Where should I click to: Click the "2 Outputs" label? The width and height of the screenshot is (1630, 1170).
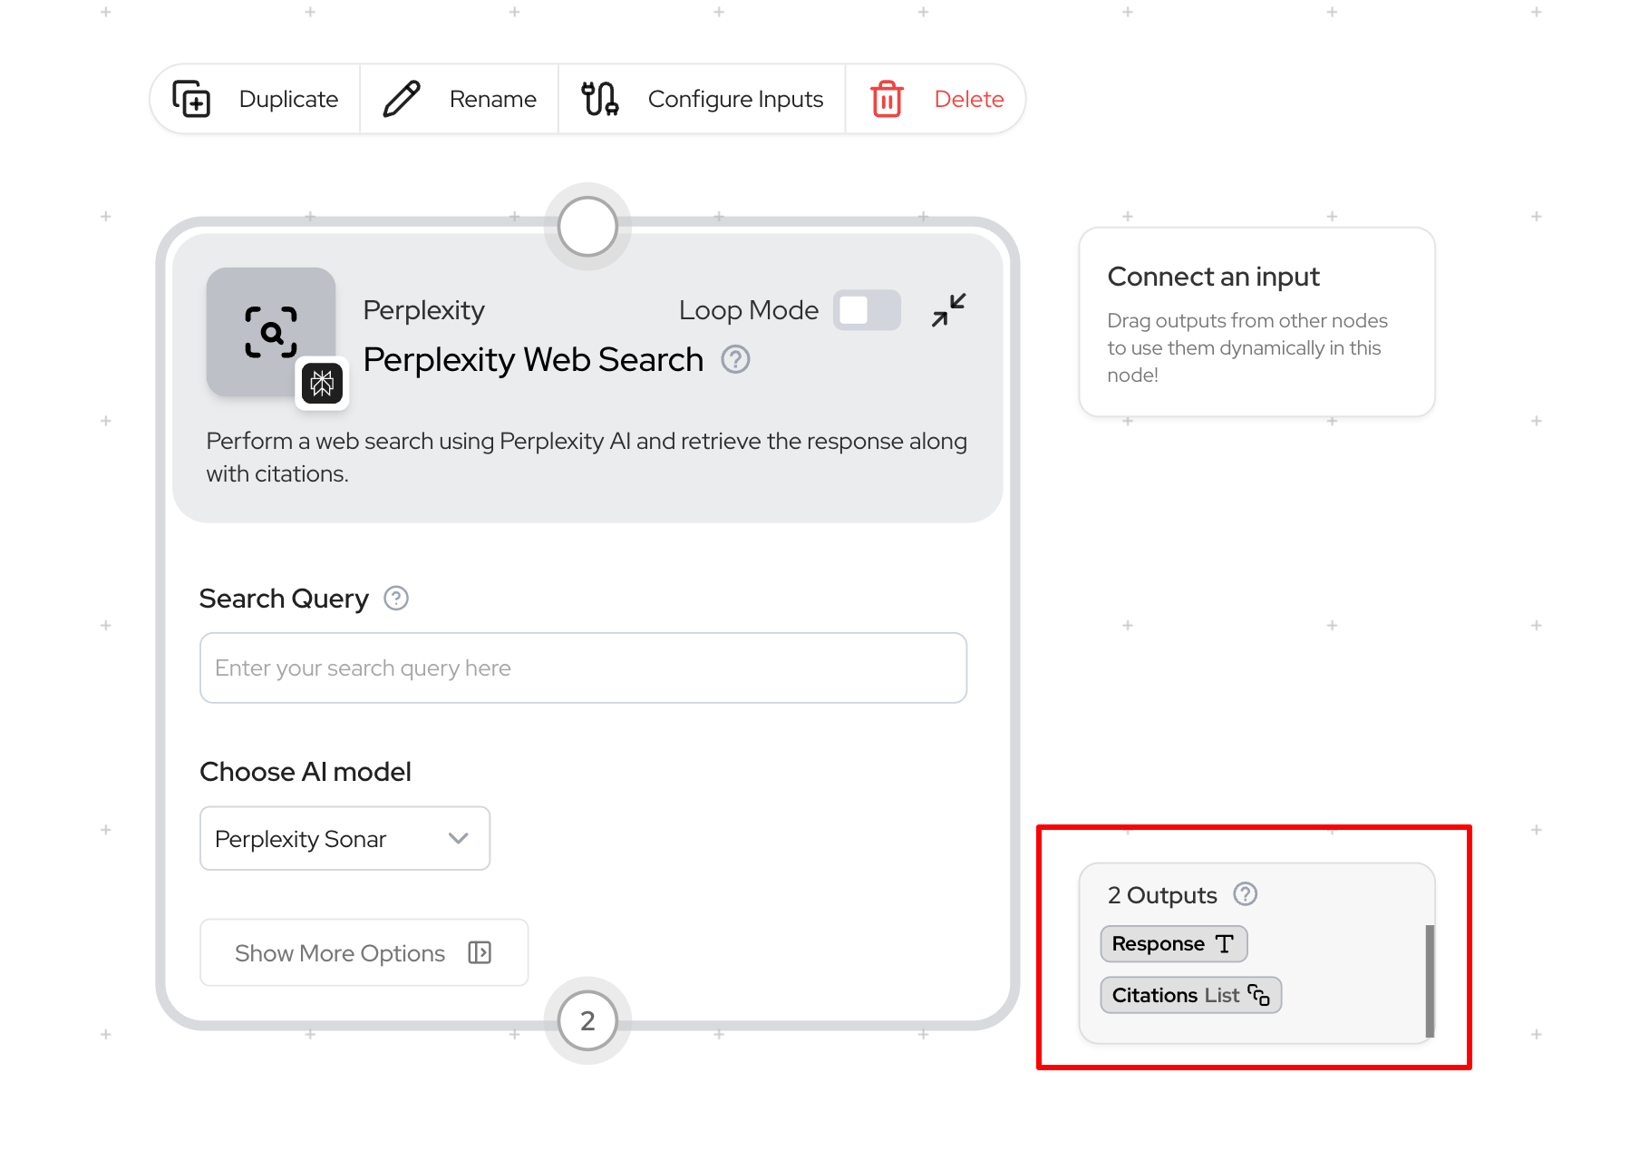click(1162, 895)
